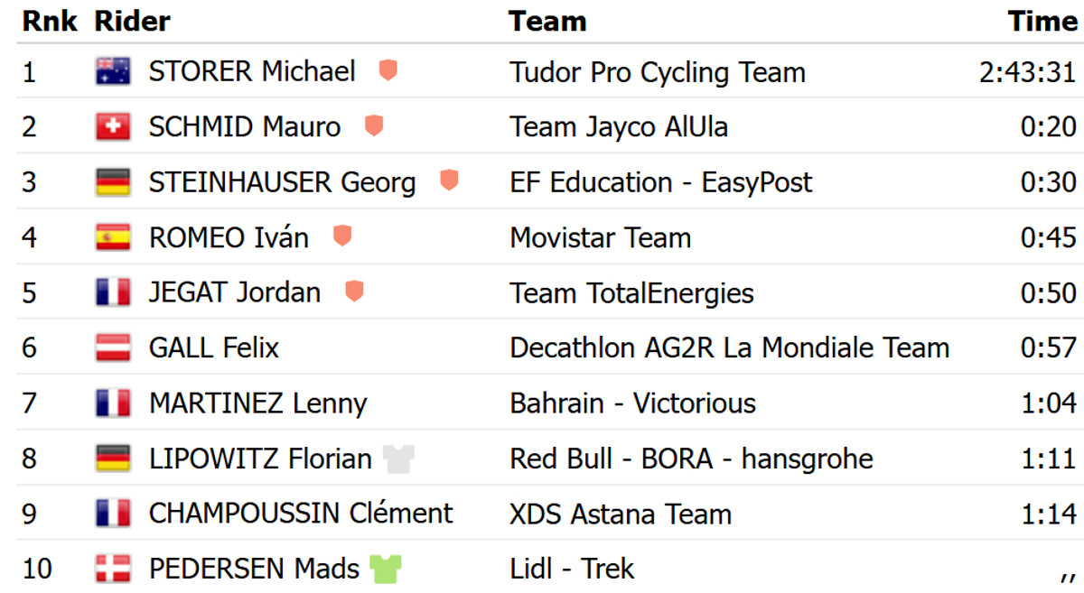Click the Austrian flag beside GALL Felix
1084x593 pixels.
pyautogui.click(x=113, y=347)
